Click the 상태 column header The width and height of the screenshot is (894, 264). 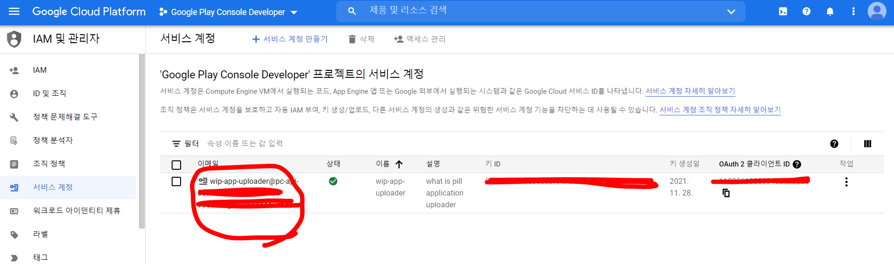pos(333,164)
